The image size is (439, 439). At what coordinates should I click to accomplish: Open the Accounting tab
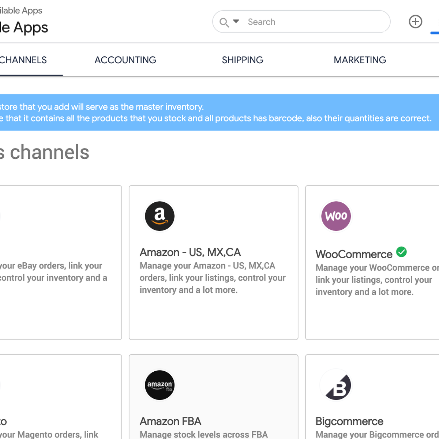pos(125,60)
